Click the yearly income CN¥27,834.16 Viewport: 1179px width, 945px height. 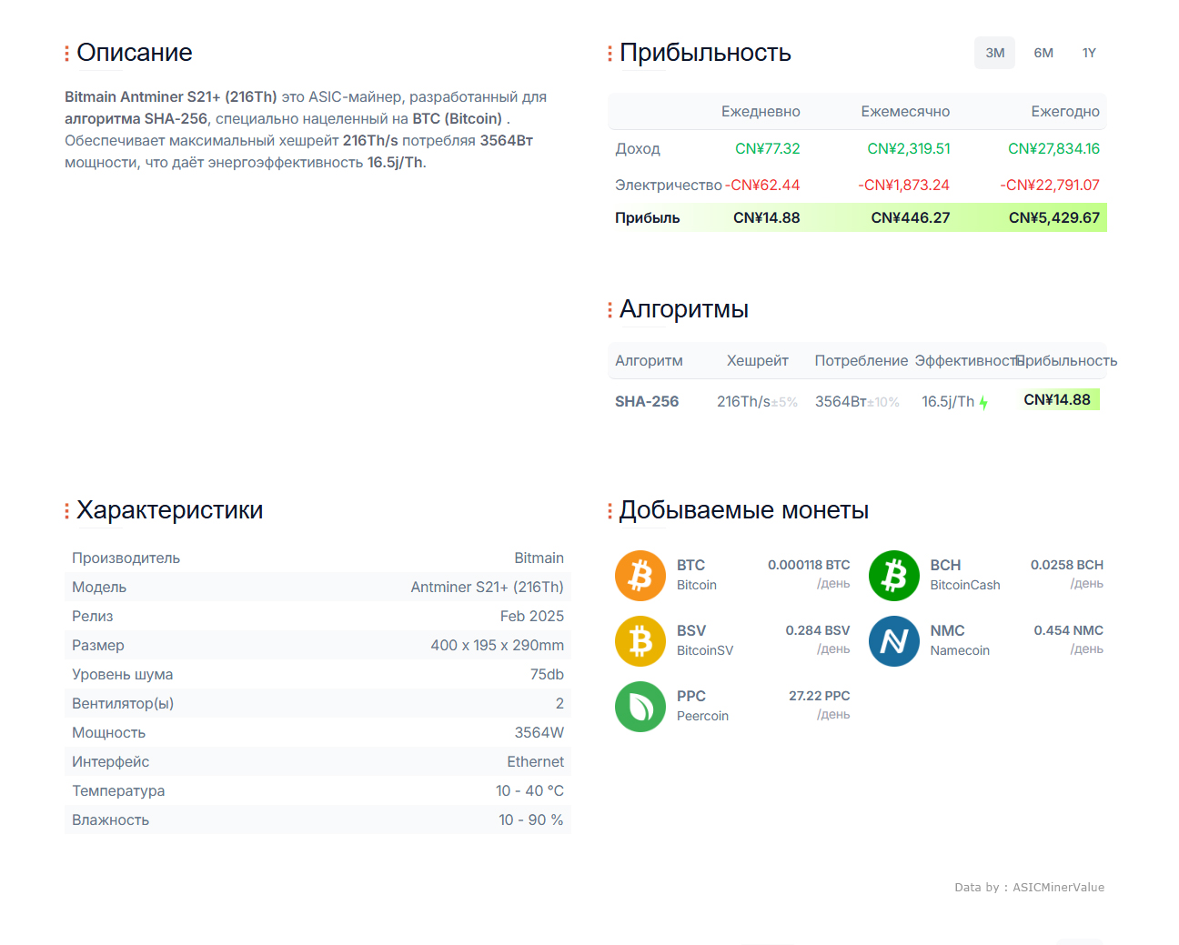(x=1053, y=148)
